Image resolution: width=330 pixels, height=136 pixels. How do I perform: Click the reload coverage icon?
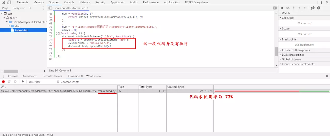[9, 82]
